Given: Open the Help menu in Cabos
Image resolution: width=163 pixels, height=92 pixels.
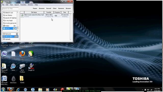Looking at the screenshot, I should (x=36, y=5).
